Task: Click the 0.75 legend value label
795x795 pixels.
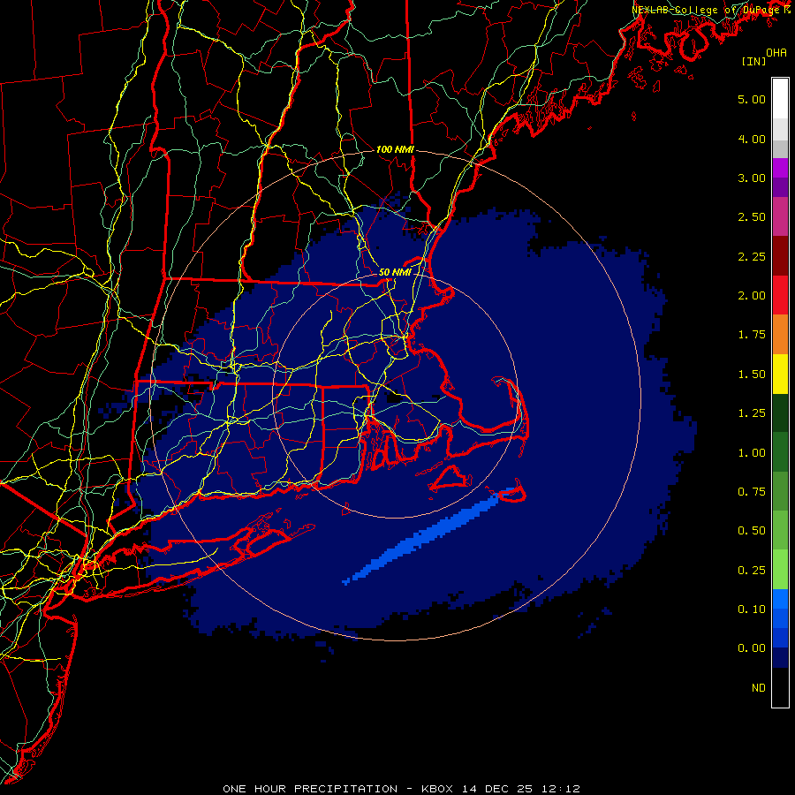Action: [752, 492]
